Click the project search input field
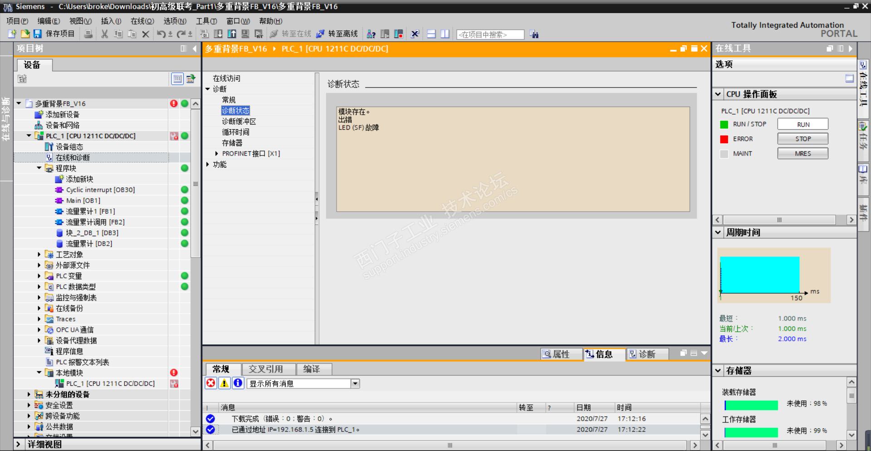The image size is (871, 451). [490, 34]
